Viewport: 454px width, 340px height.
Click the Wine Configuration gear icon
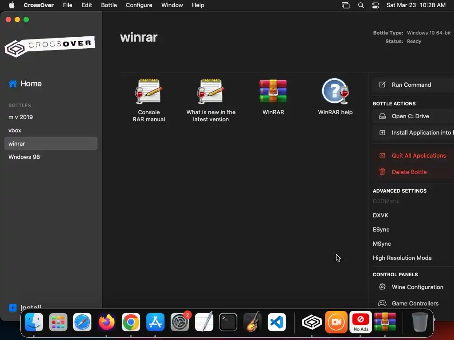coord(382,287)
